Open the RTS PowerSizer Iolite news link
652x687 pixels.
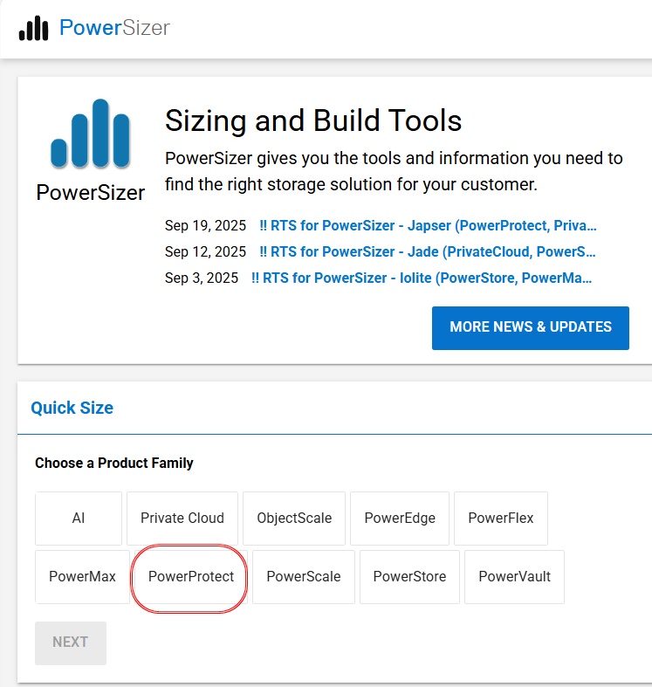click(x=422, y=278)
